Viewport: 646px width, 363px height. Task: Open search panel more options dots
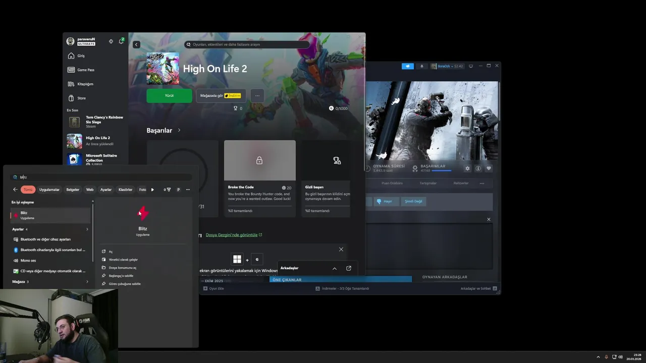[x=188, y=190]
